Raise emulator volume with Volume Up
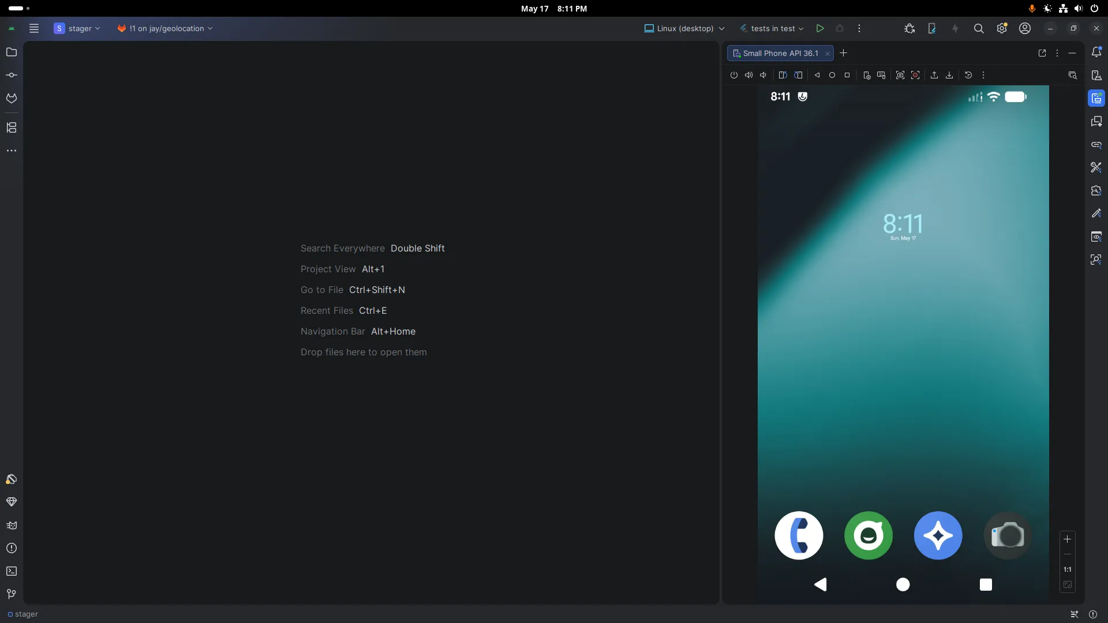Screen dimensions: 1108x623 tap(748, 75)
